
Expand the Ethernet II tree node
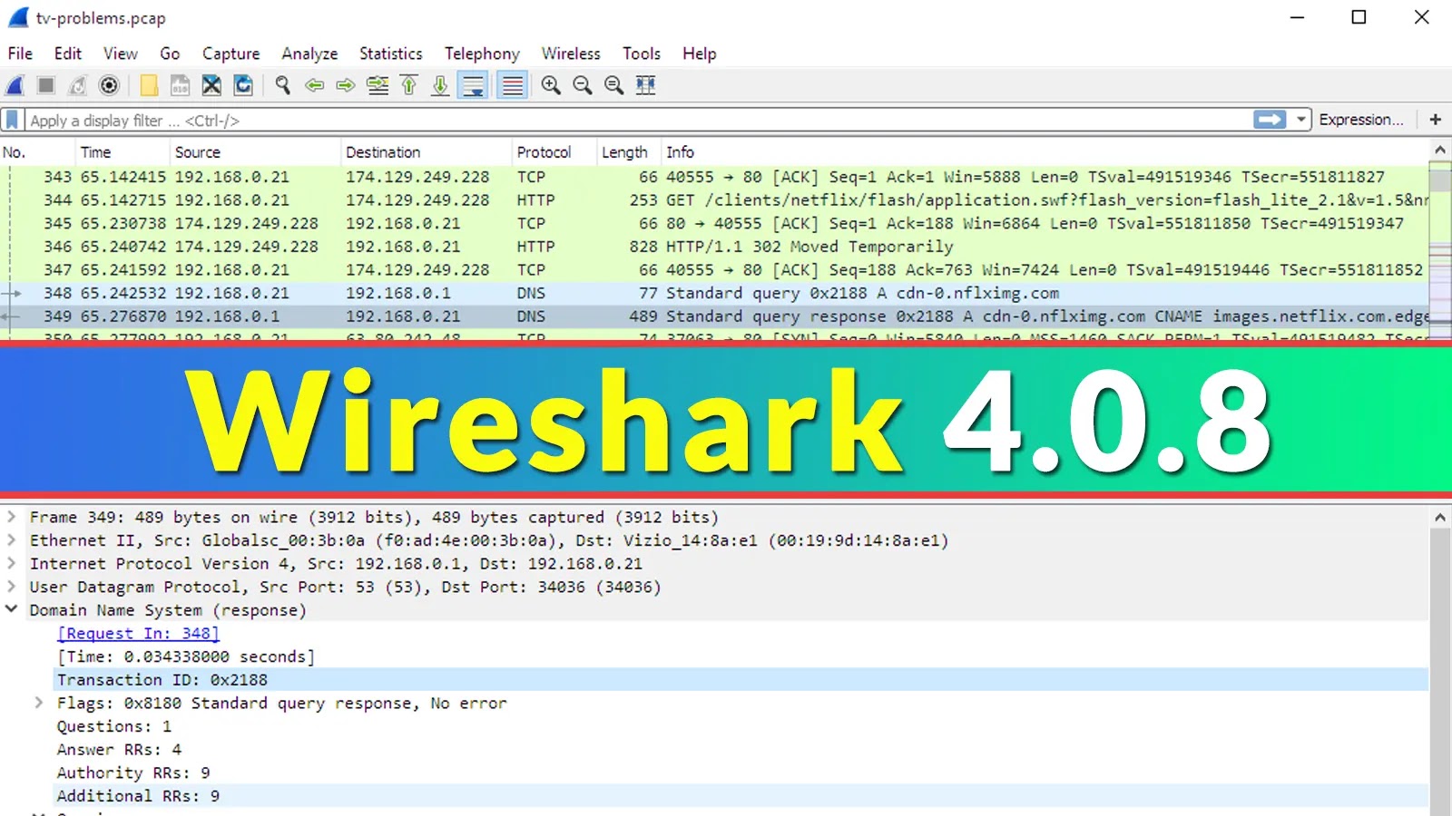tap(11, 540)
